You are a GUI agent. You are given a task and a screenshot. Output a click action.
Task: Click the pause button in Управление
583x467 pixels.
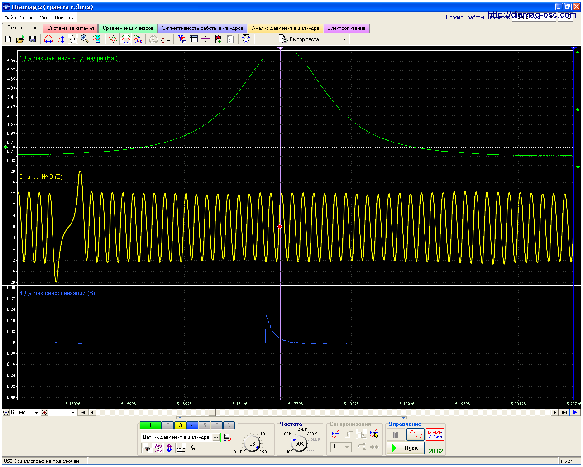tap(396, 435)
